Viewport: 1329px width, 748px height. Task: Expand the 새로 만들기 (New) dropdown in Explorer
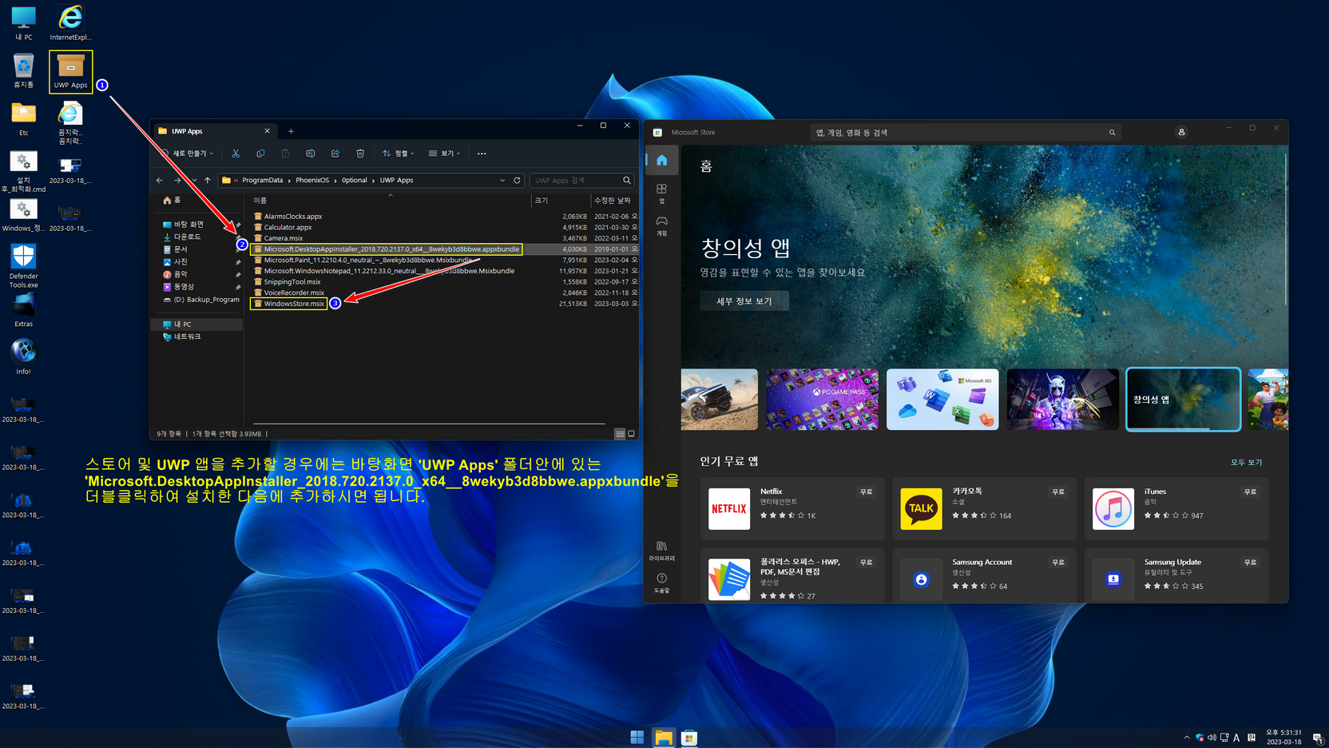pyautogui.click(x=188, y=153)
